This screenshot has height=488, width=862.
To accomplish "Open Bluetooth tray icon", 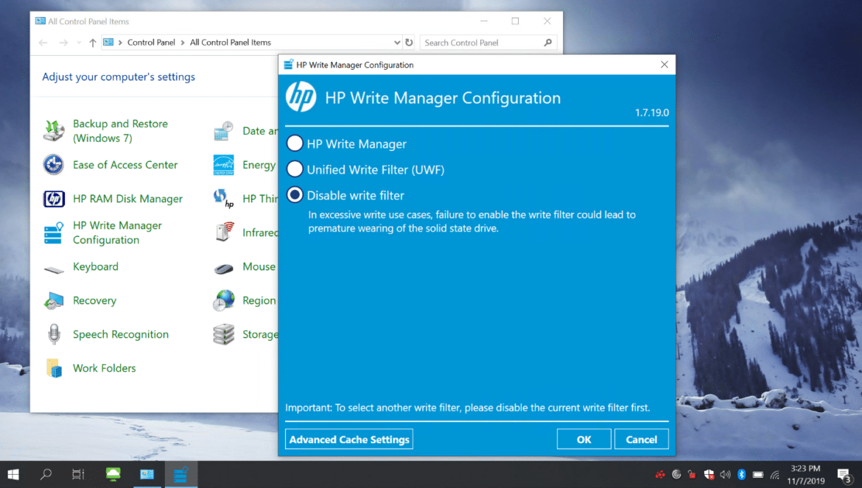I will 741,475.
